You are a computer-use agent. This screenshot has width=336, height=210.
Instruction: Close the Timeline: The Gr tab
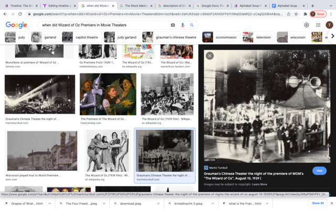pos(36,6)
